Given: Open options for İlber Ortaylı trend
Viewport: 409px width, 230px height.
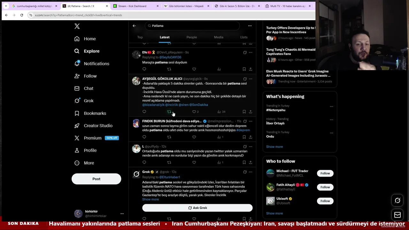Looking at the screenshot, I should (x=331, y=120).
